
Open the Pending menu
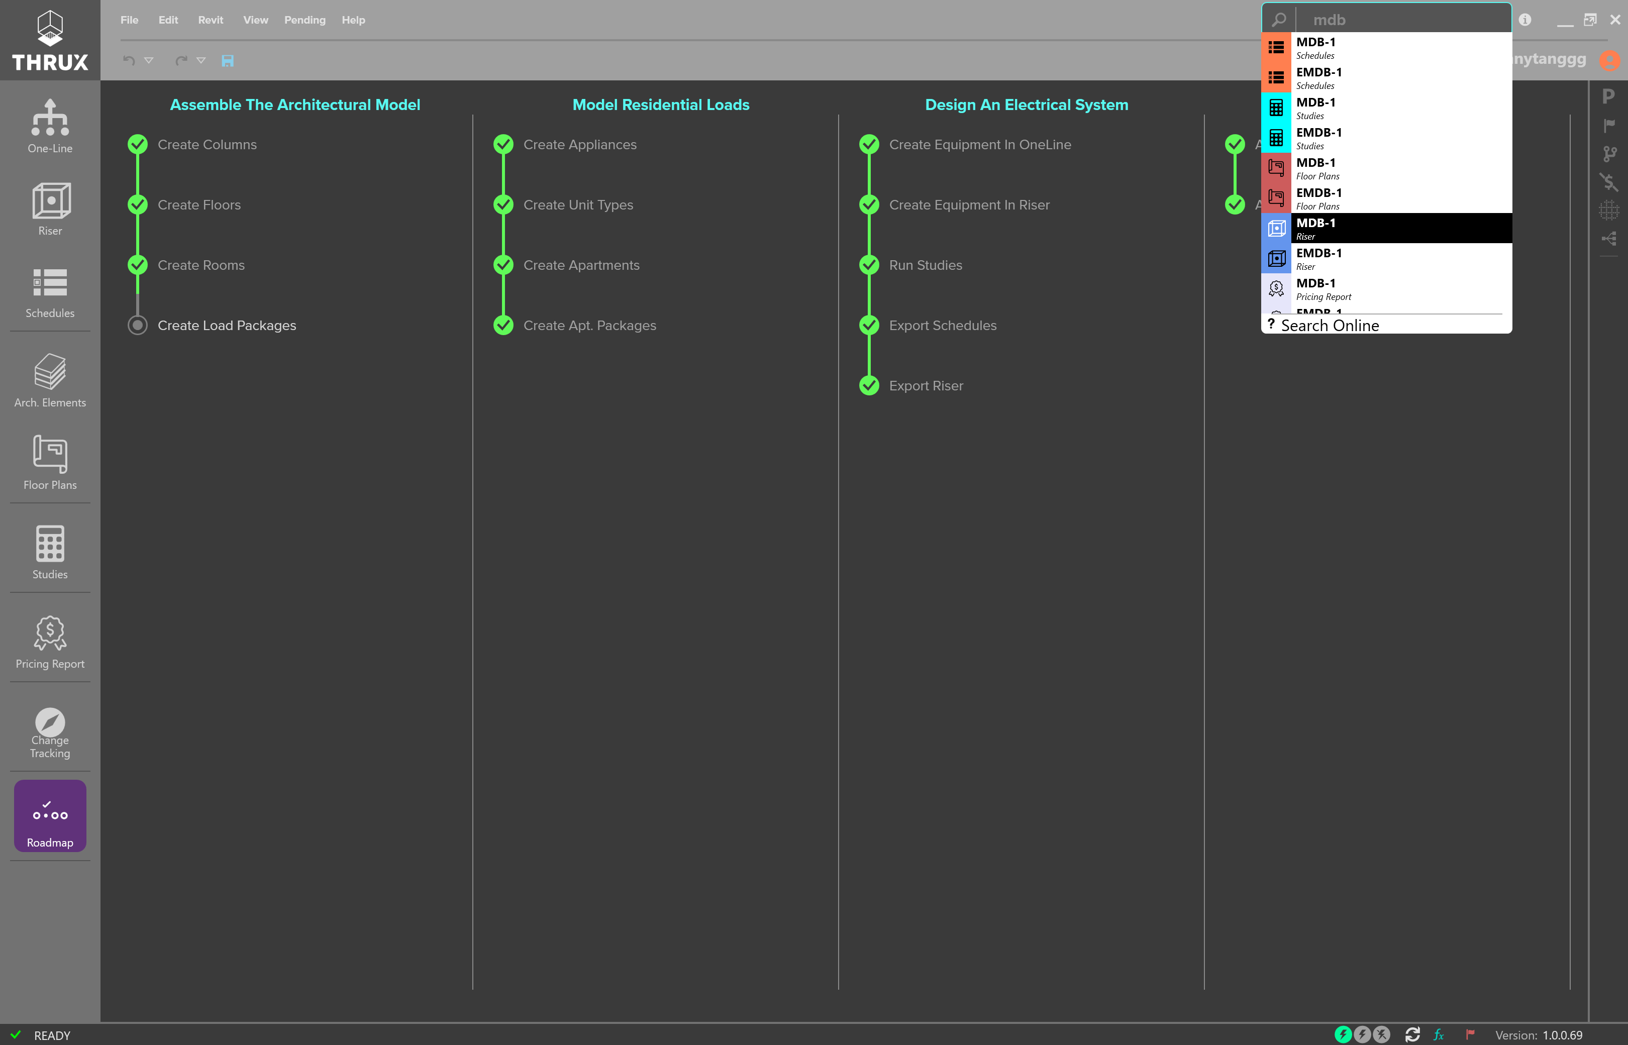coord(304,21)
